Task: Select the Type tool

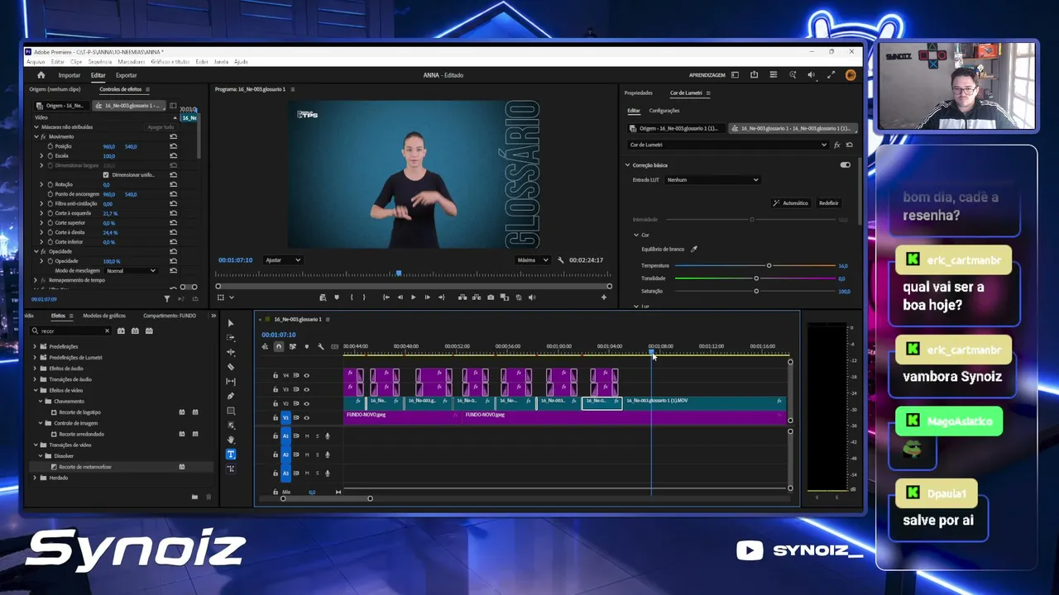Action: [x=231, y=455]
